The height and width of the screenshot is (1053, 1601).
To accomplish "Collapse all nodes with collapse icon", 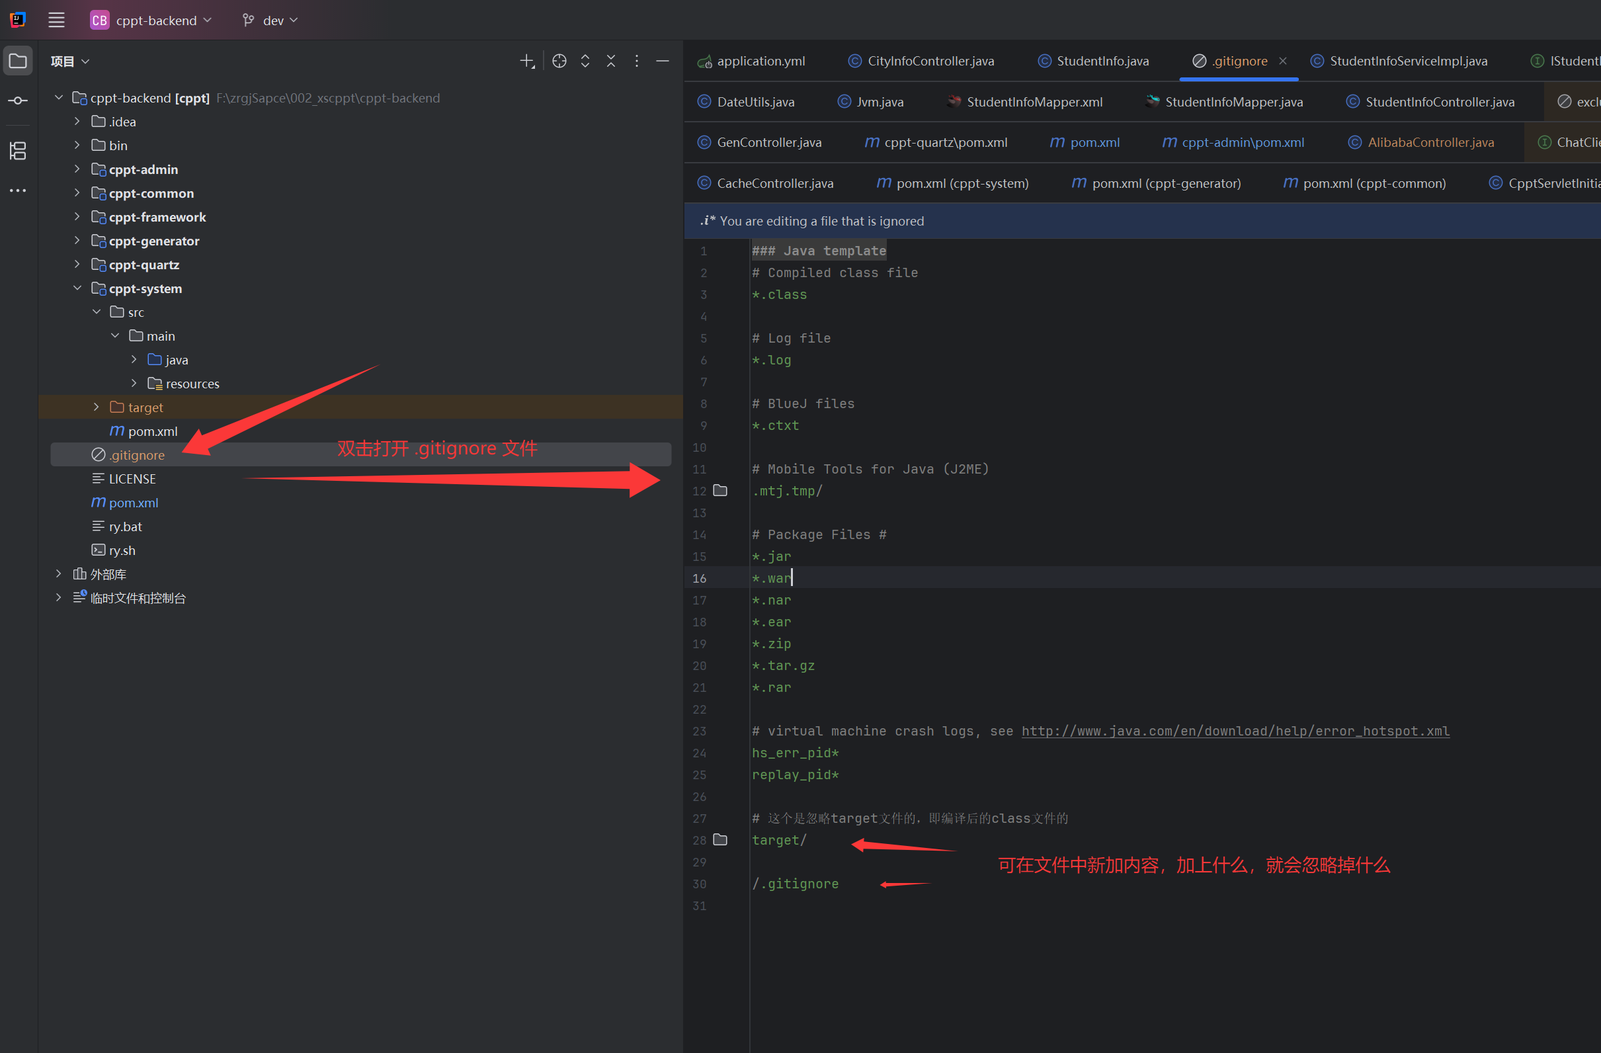I will click(x=611, y=61).
